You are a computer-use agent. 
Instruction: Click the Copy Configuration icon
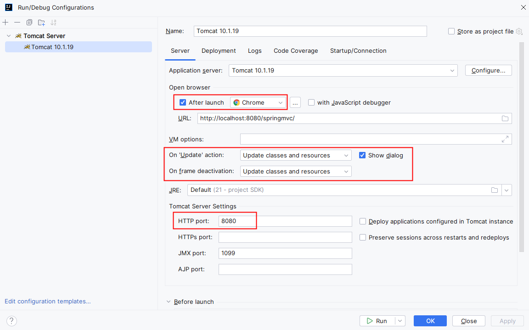(29, 22)
